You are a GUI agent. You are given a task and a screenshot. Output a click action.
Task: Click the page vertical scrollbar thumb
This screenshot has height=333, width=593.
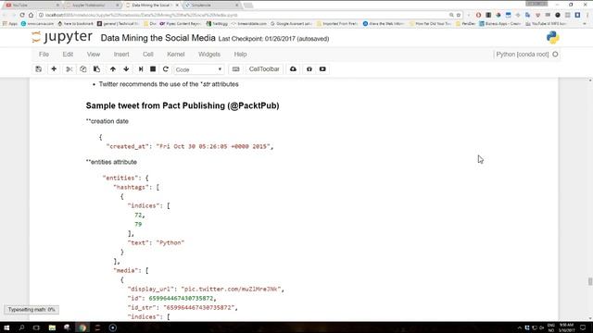(590, 281)
